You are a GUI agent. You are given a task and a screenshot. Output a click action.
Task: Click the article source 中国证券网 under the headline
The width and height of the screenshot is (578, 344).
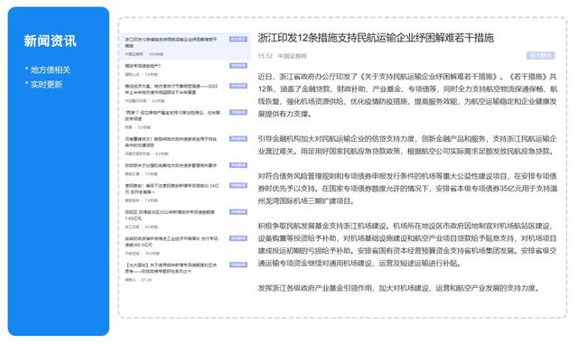tap(292, 56)
